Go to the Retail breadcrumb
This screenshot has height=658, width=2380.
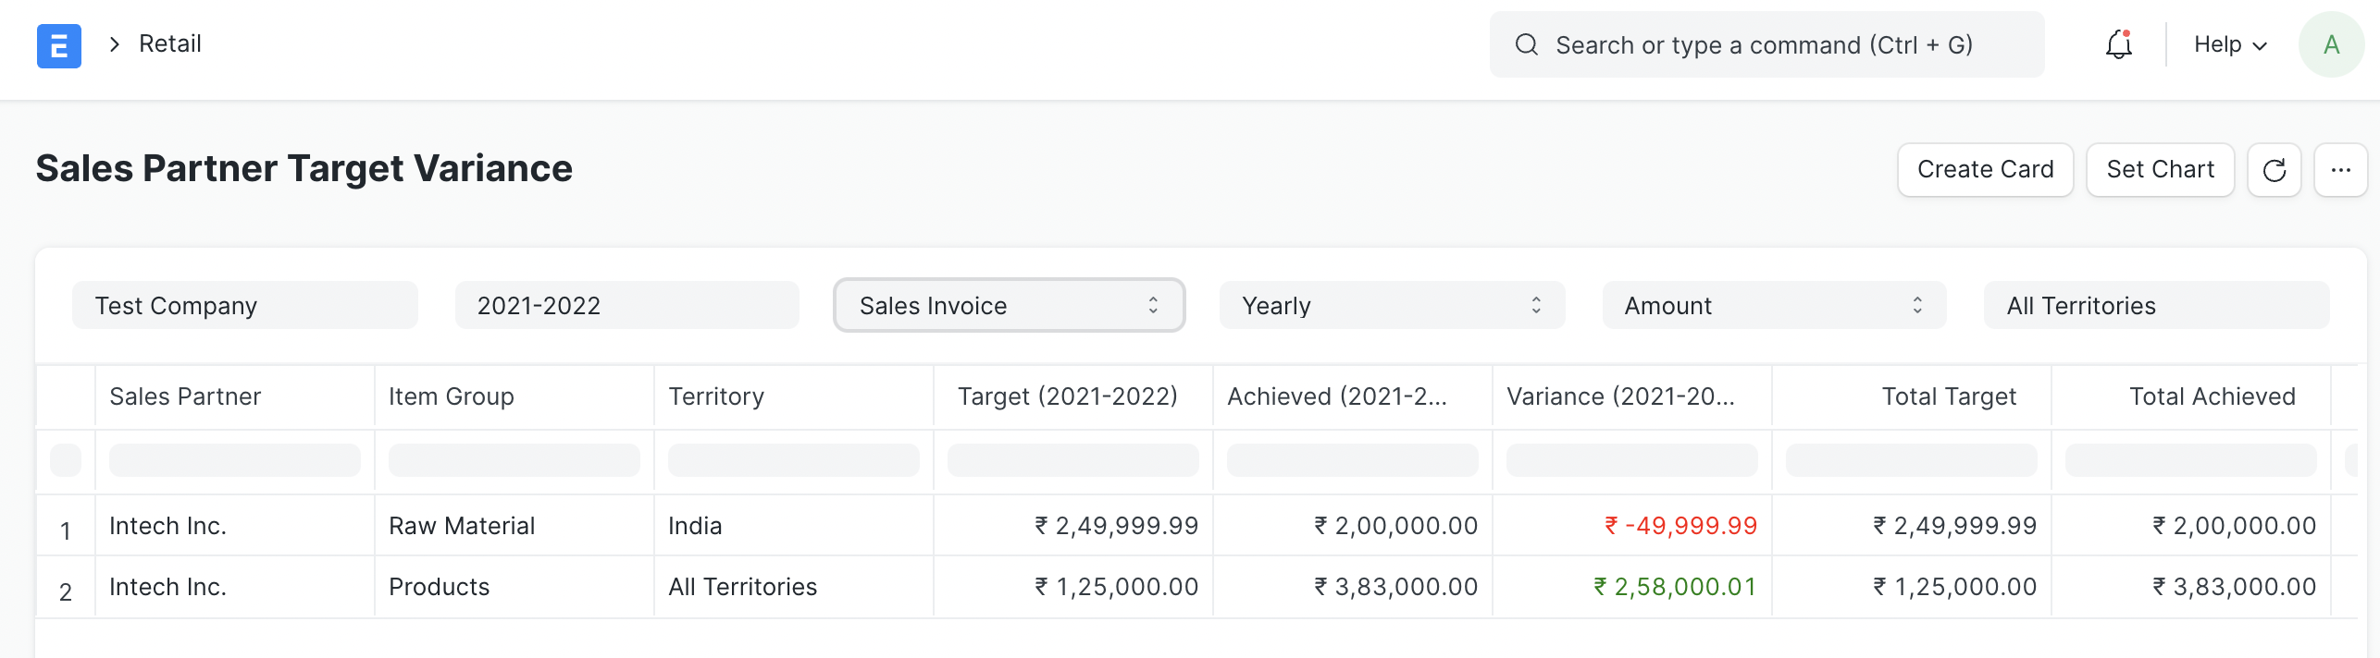click(170, 44)
